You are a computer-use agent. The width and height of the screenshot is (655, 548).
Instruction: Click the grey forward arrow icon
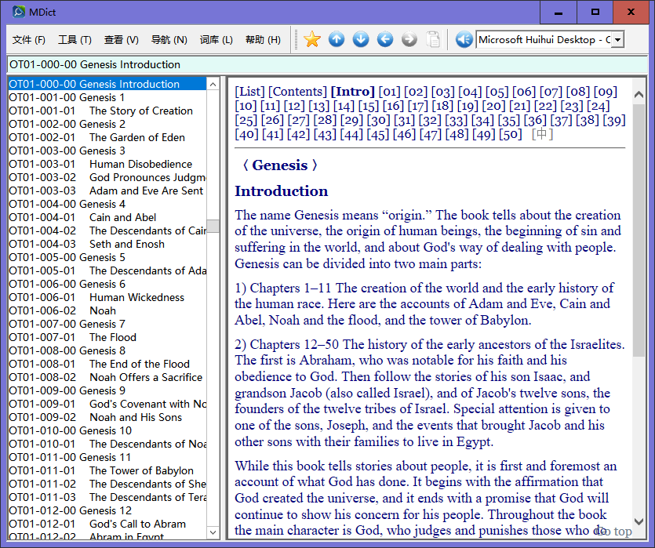pyautogui.click(x=409, y=40)
